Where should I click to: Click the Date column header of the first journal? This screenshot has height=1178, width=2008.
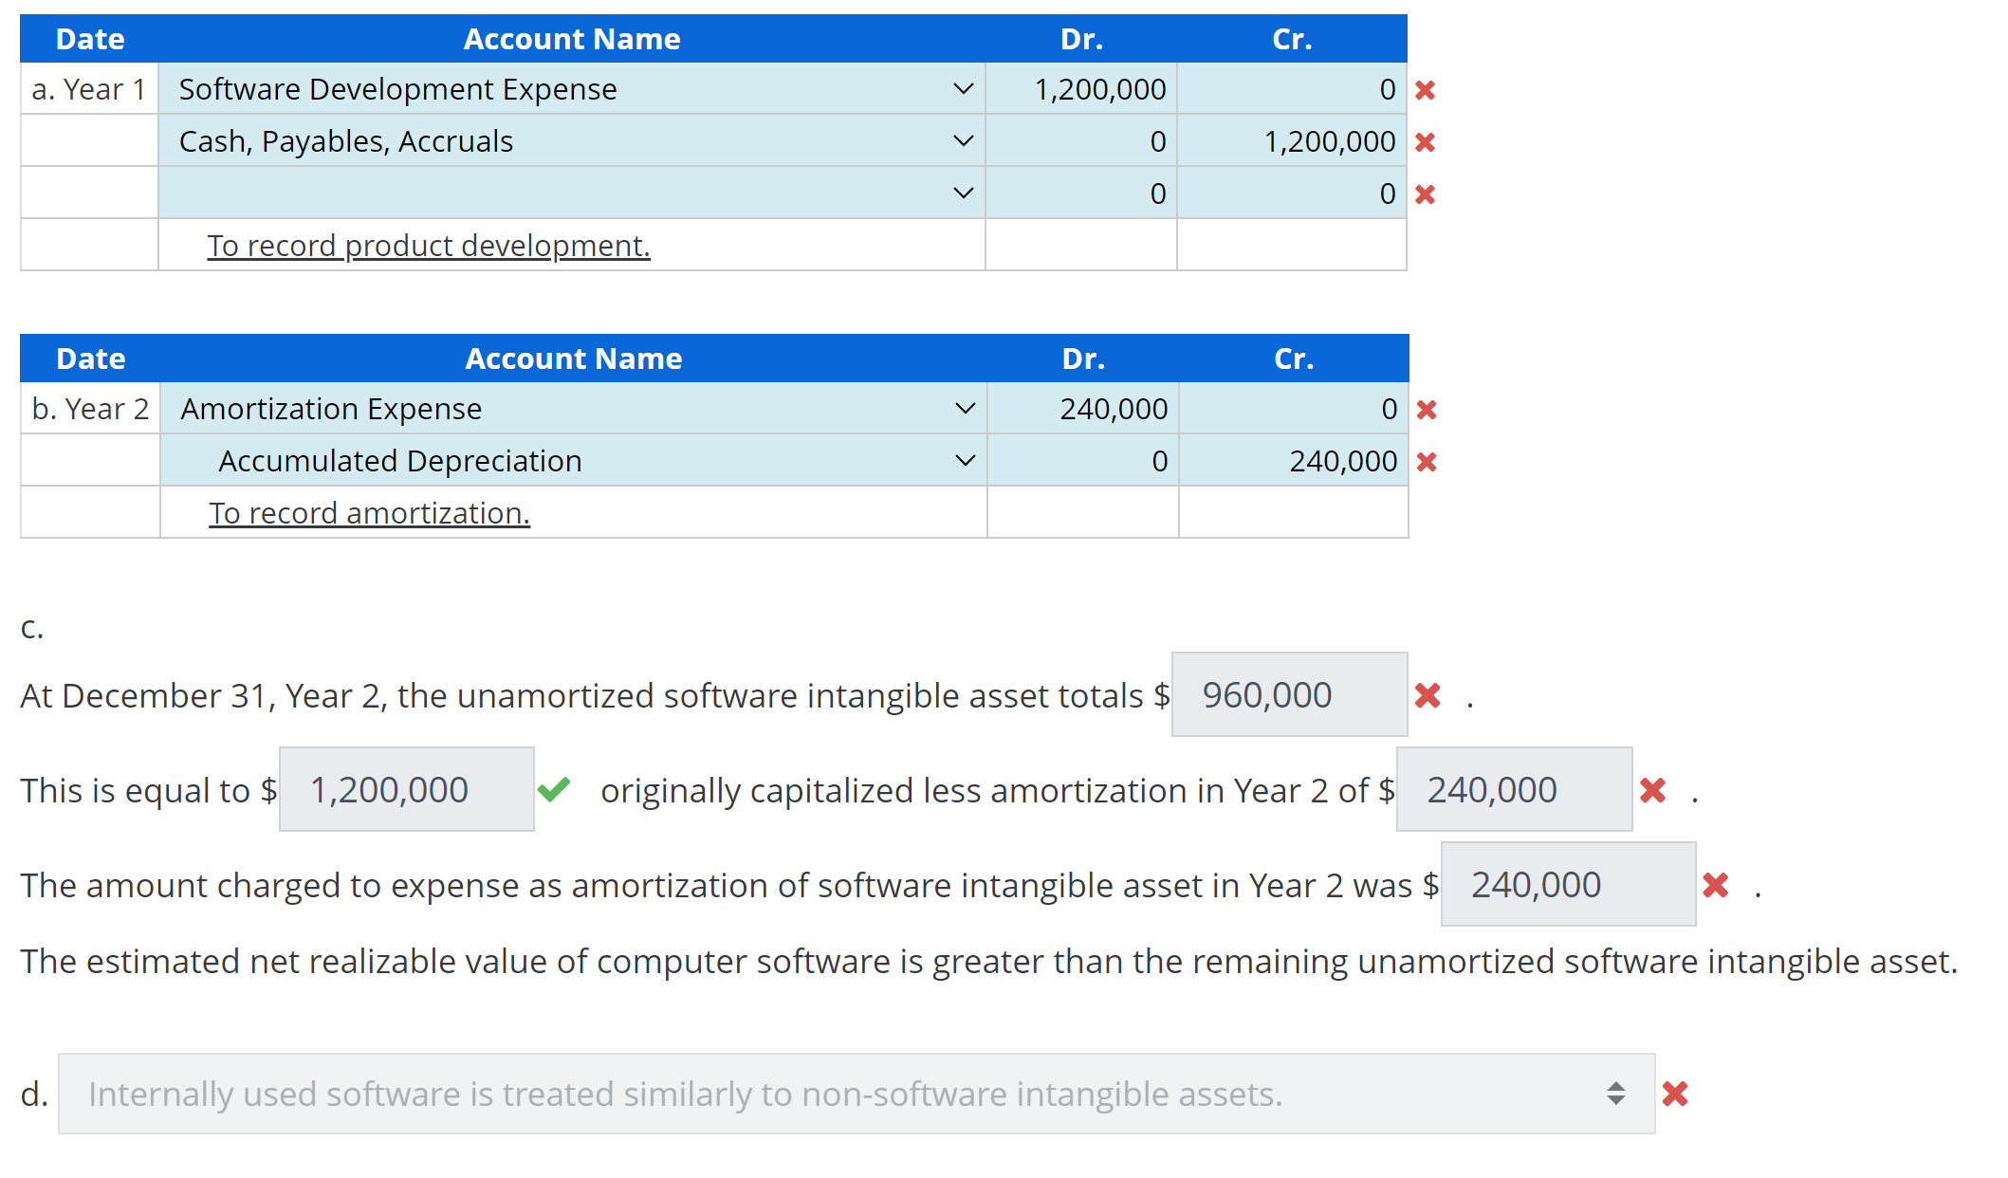(90, 39)
